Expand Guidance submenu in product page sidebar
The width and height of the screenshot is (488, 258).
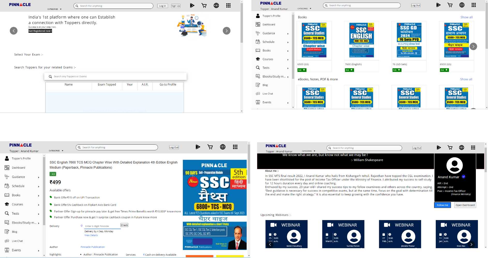click(39, 177)
